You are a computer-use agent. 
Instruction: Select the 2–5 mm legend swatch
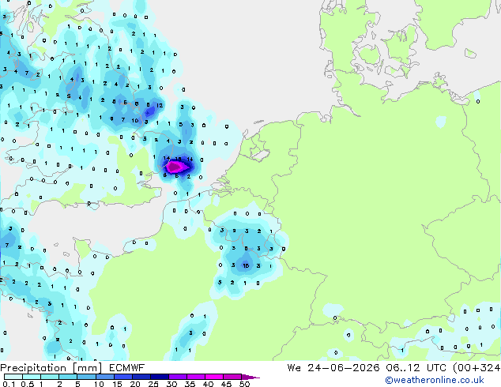tap(68, 377)
